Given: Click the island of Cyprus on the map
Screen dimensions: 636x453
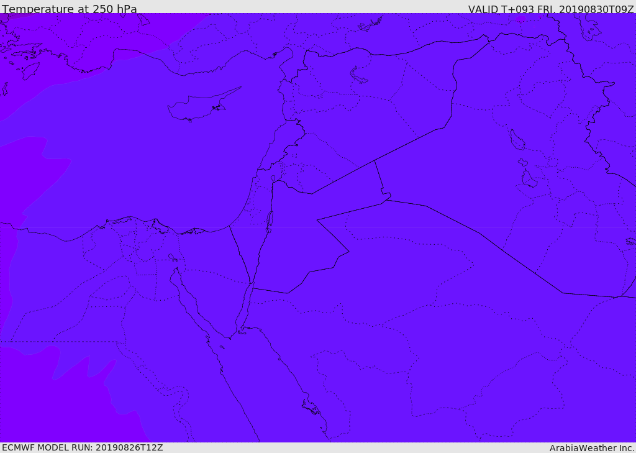Looking at the screenshot, I should (x=204, y=104).
